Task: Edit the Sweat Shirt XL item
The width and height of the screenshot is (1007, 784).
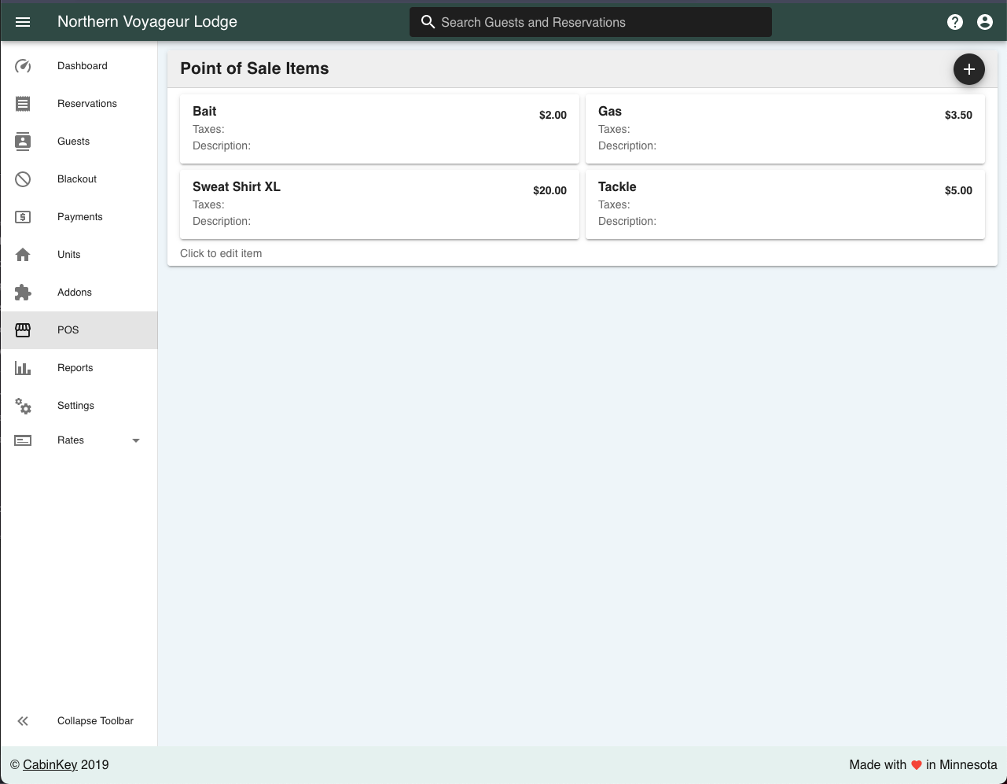Action: pos(379,204)
